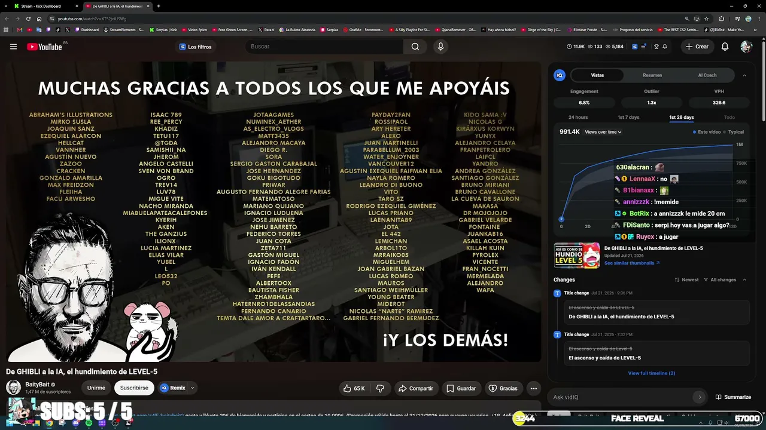Click the search magnifier button
Screen dimensions: 766x430
(x=415, y=47)
